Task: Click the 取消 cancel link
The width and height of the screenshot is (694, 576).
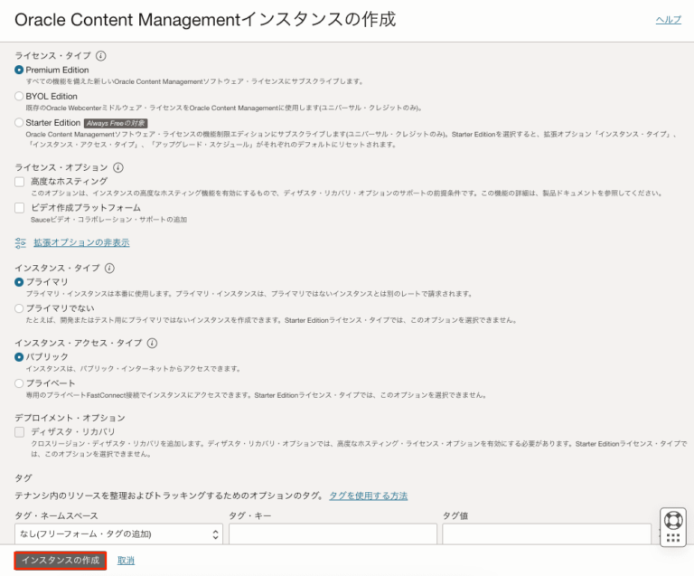Action: coord(126,561)
